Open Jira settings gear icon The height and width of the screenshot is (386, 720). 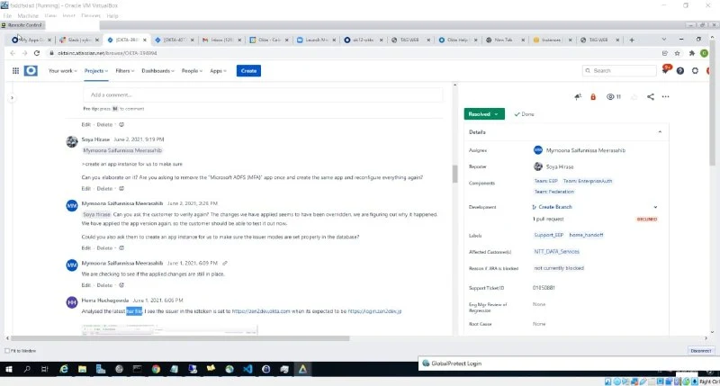pos(695,71)
